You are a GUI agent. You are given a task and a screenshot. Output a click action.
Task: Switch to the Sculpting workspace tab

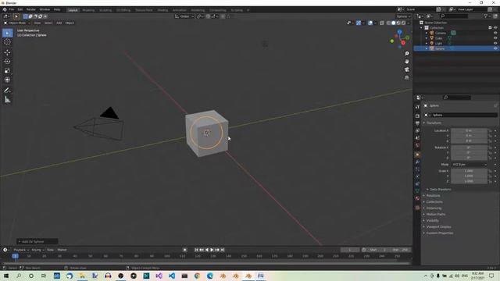tap(105, 10)
